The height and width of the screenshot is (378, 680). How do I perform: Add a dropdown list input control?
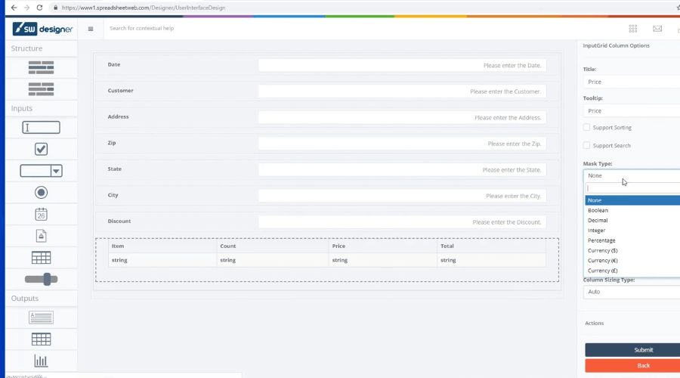pos(42,171)
